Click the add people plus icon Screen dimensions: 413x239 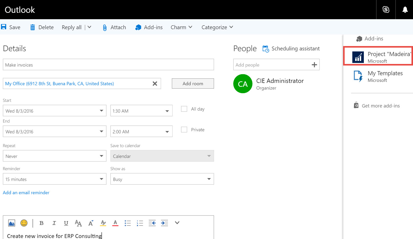coord(314,65)
